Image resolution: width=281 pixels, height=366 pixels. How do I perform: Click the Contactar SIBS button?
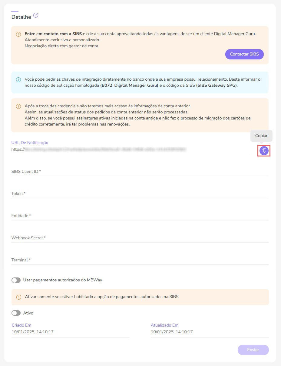244,54
